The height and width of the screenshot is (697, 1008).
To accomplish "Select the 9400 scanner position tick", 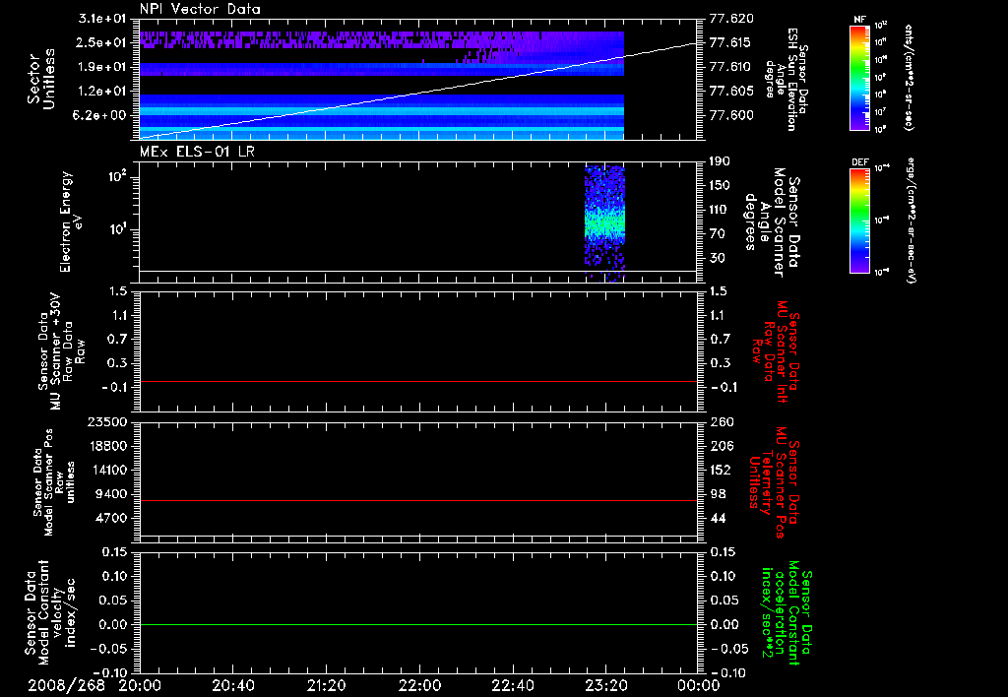I will (x=110, y=494).
